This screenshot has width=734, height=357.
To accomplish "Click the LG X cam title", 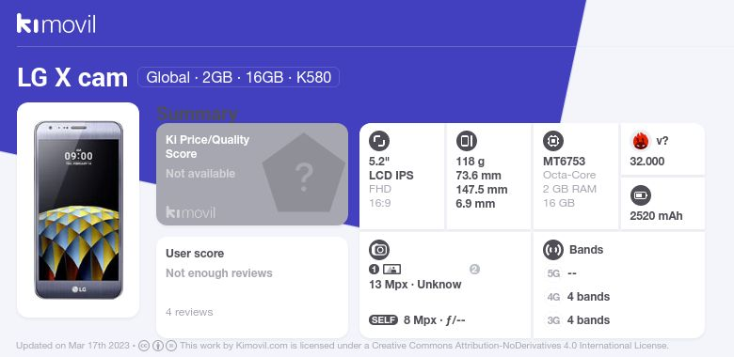I will (x=72, y=78).
